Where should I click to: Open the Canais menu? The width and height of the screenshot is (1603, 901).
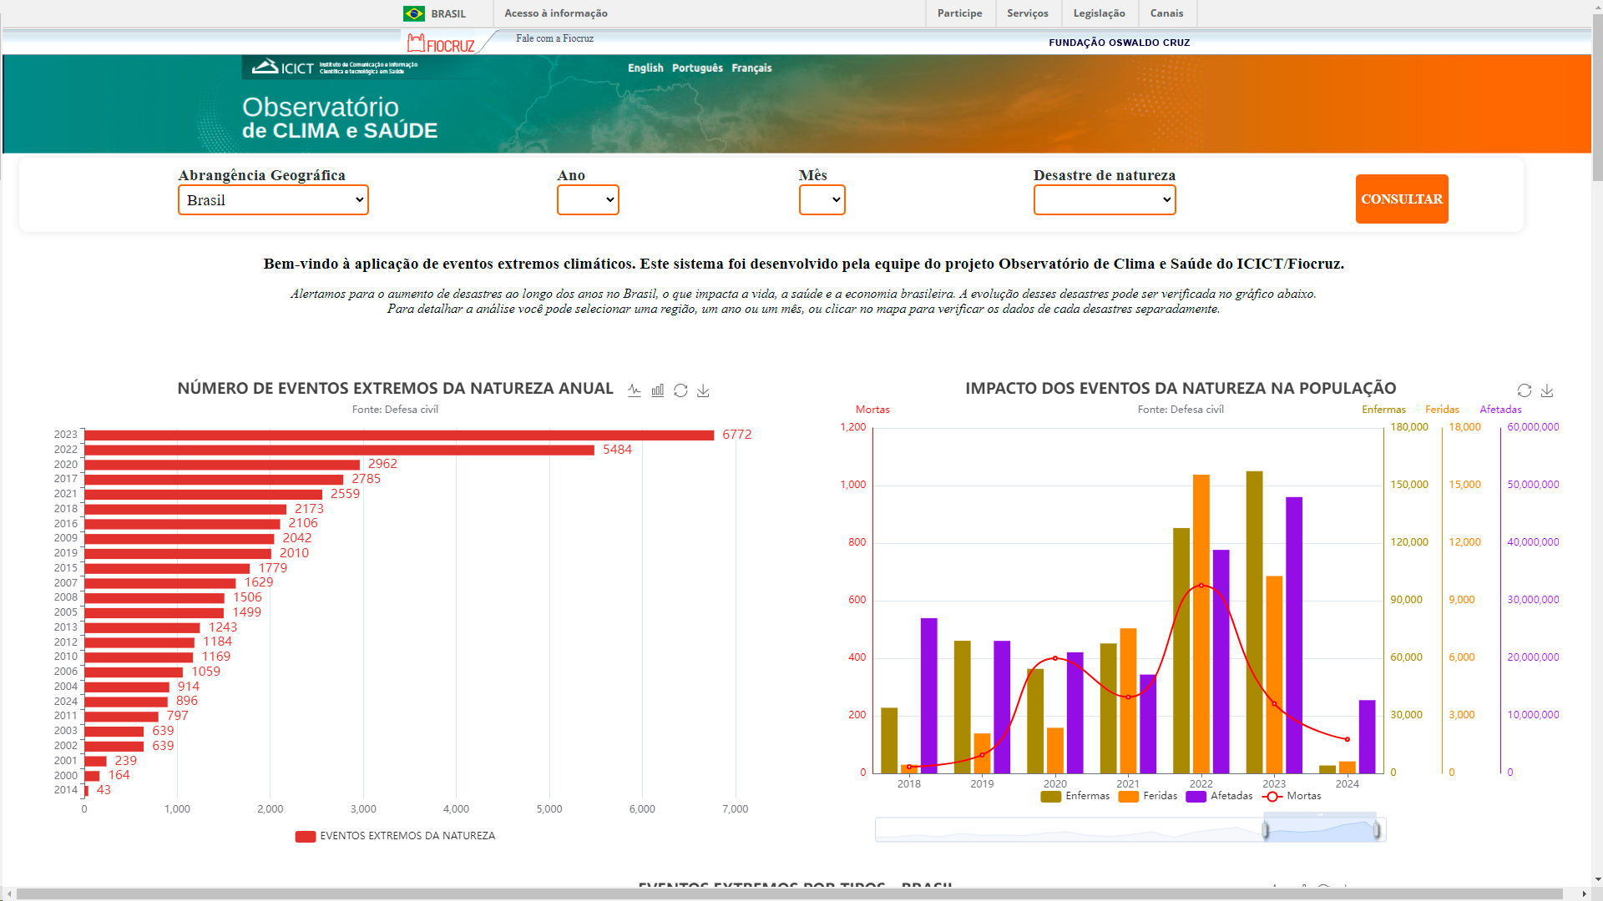(1166, 13)
